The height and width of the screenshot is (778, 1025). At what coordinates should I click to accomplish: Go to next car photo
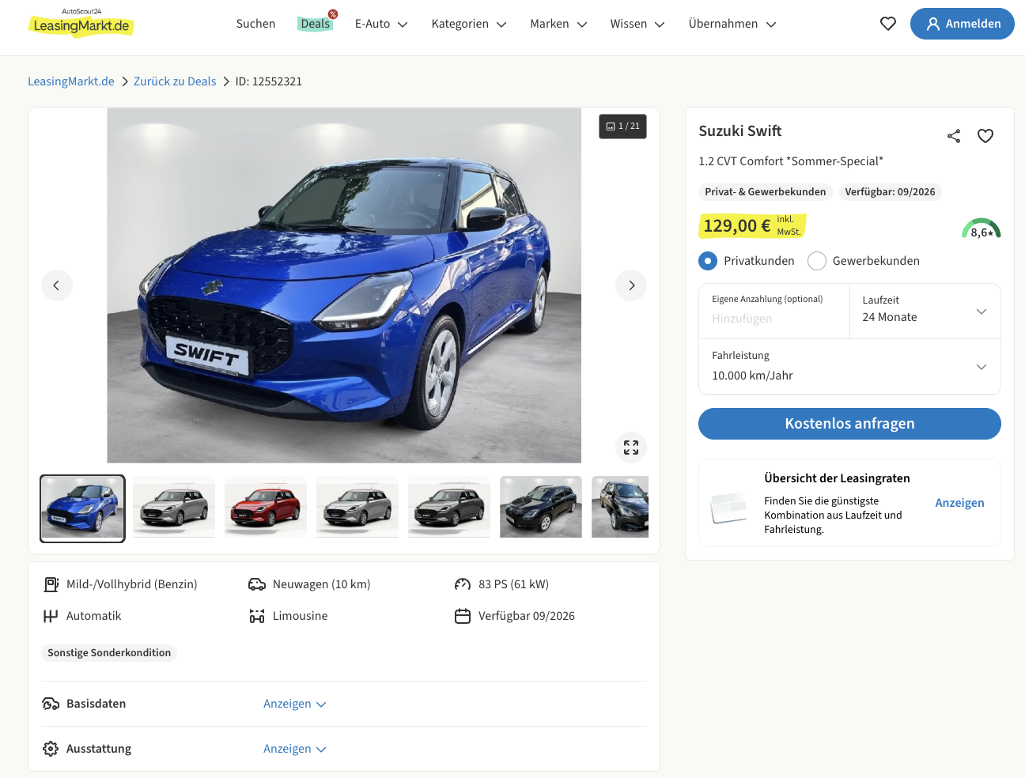tap(631, 285)
